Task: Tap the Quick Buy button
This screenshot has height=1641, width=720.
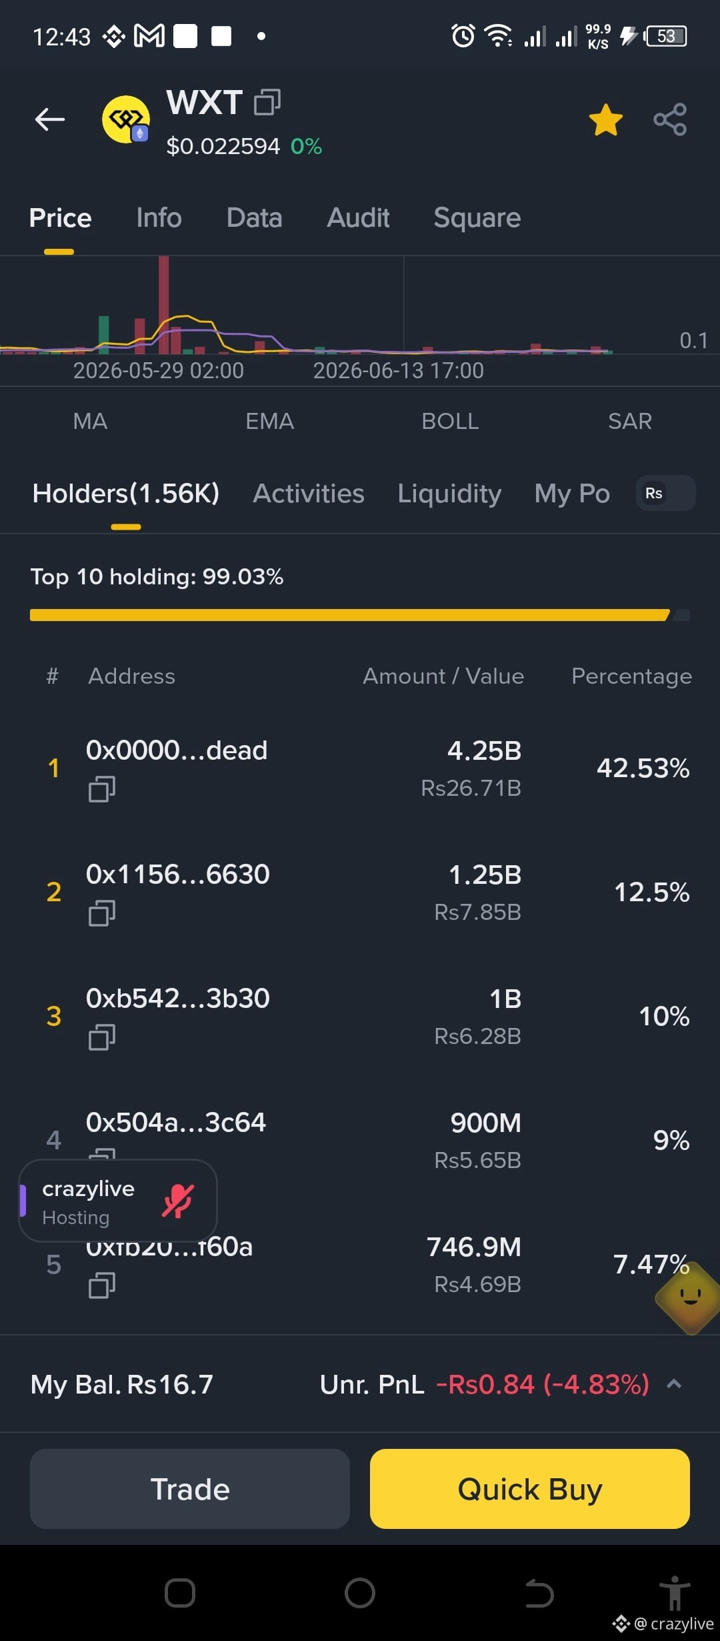Action: [530, 1489]
